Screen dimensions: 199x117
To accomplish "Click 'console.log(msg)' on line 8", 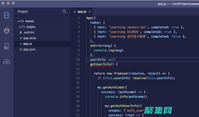I will pos(108,50).
